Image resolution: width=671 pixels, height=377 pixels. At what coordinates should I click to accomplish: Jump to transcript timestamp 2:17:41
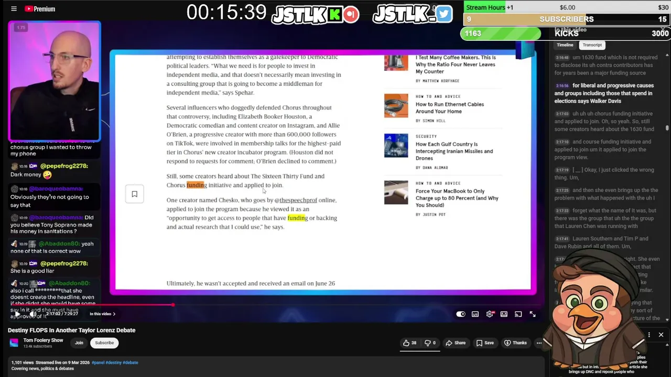click(562, 239)
